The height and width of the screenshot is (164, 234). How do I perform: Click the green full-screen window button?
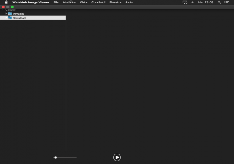coord(12,7)
